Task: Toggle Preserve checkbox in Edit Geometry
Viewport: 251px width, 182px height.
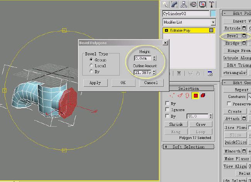Action: pos(229,104)
